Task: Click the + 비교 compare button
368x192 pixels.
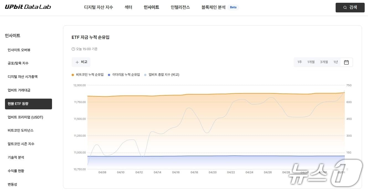Action: (x=81, y=62)
